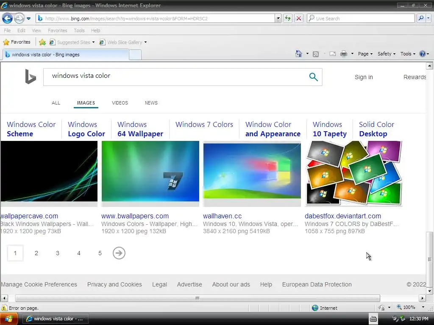Go to results page 5
The width and height of the screenshot is (434, 325).
[100, 253]
